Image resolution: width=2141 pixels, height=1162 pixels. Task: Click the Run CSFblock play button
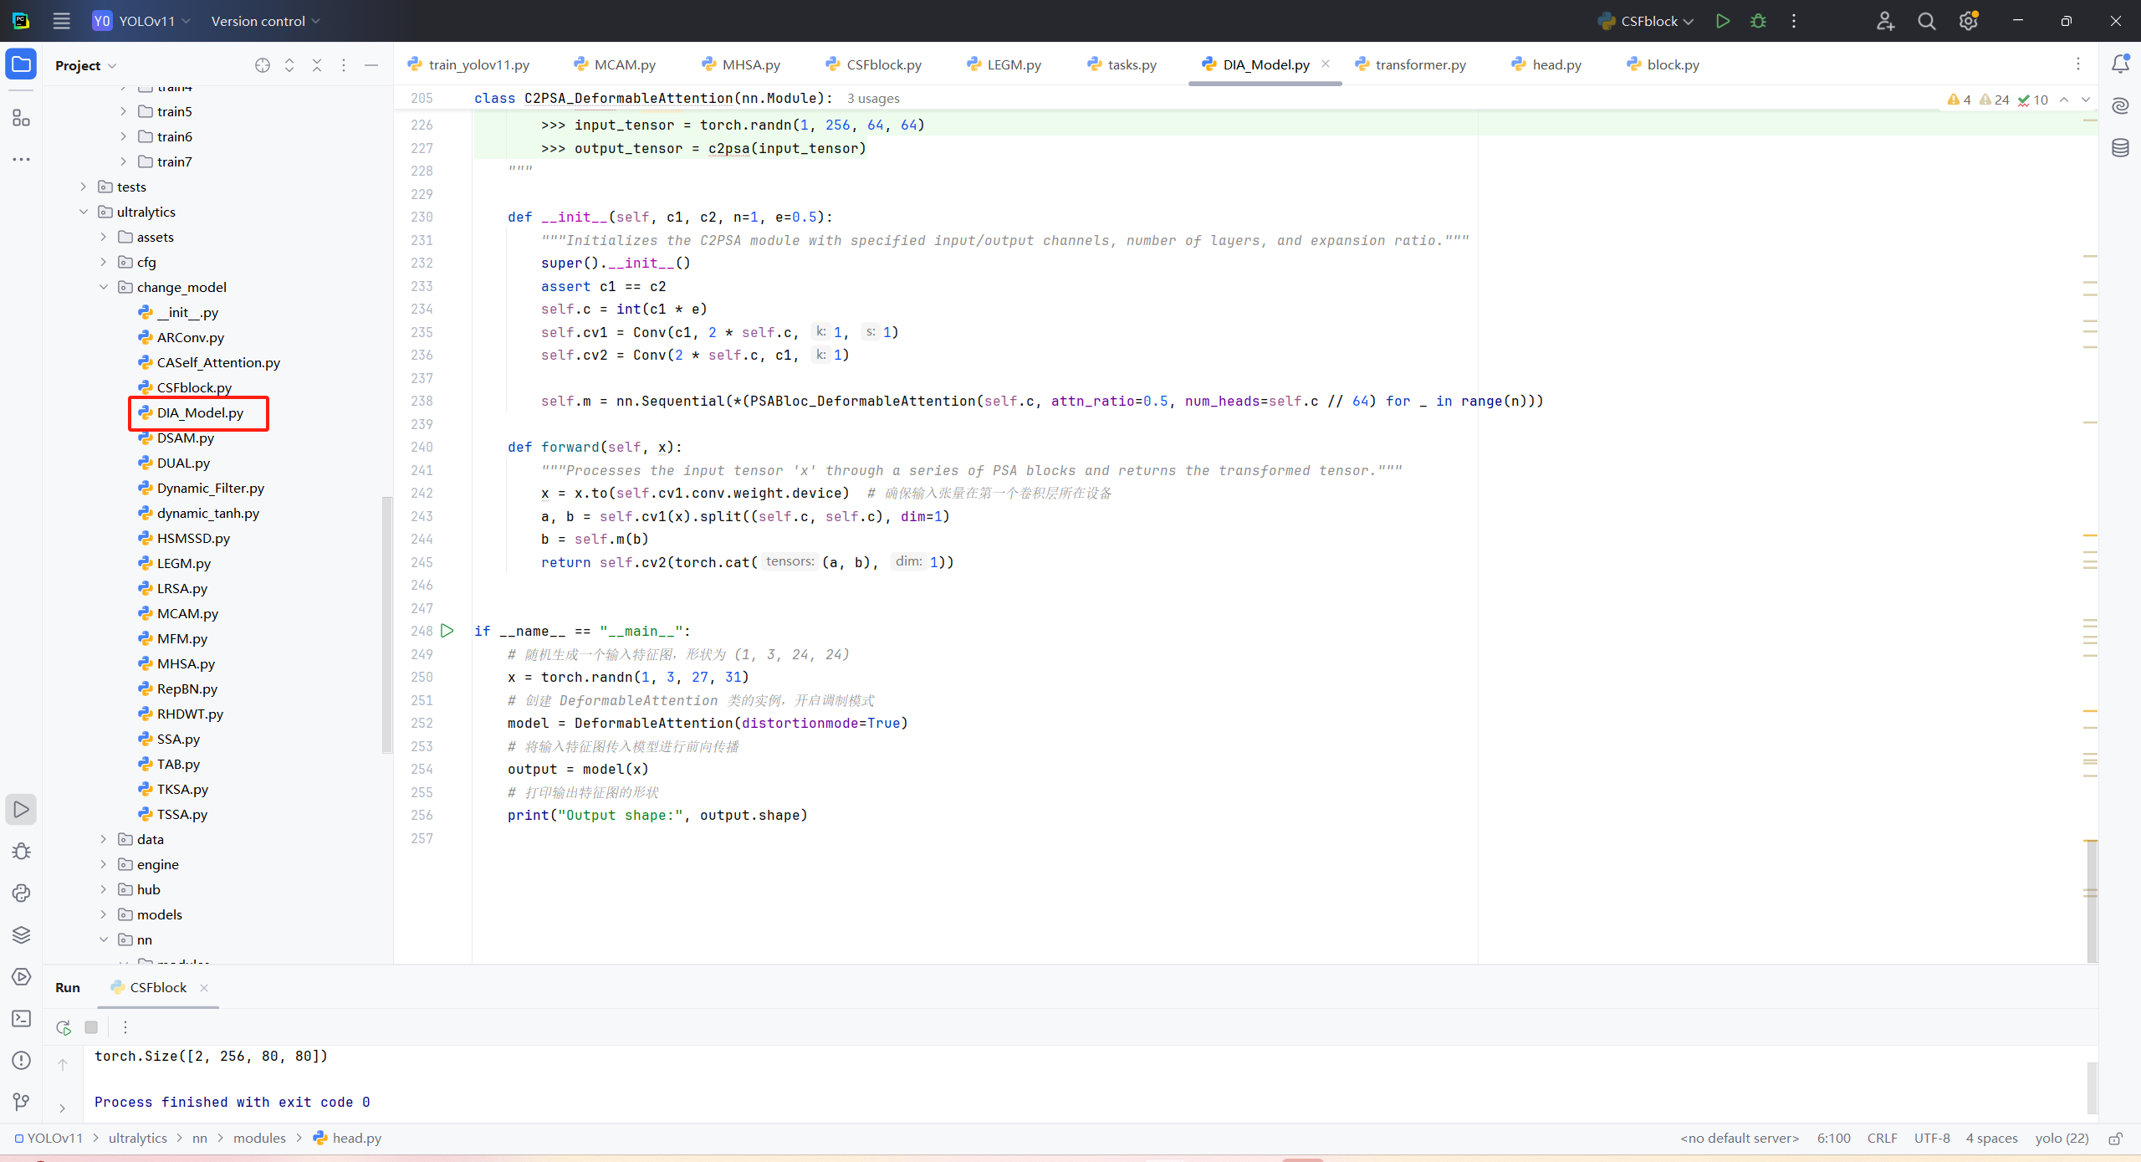[x=1722, y=21]
